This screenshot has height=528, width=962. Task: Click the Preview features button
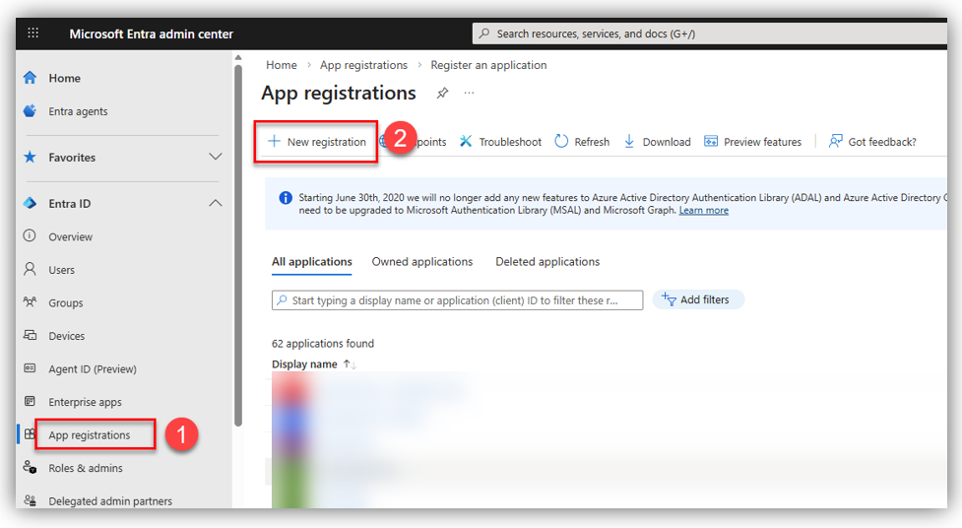[x=753, y=142]
